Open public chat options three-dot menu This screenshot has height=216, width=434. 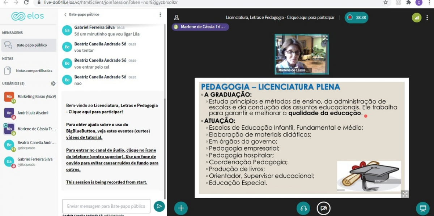(160, 15)
